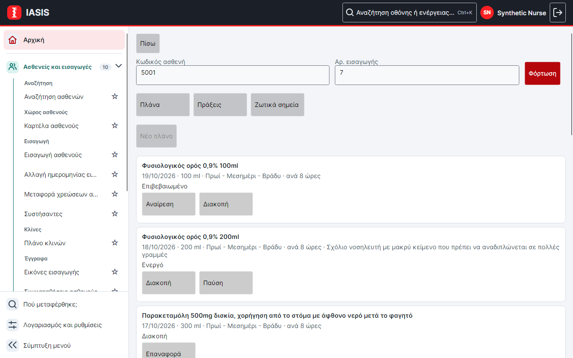Click the red Φόρτωση button
The height and width of the screenshot is (358, 573).
[x=543, y=73]
